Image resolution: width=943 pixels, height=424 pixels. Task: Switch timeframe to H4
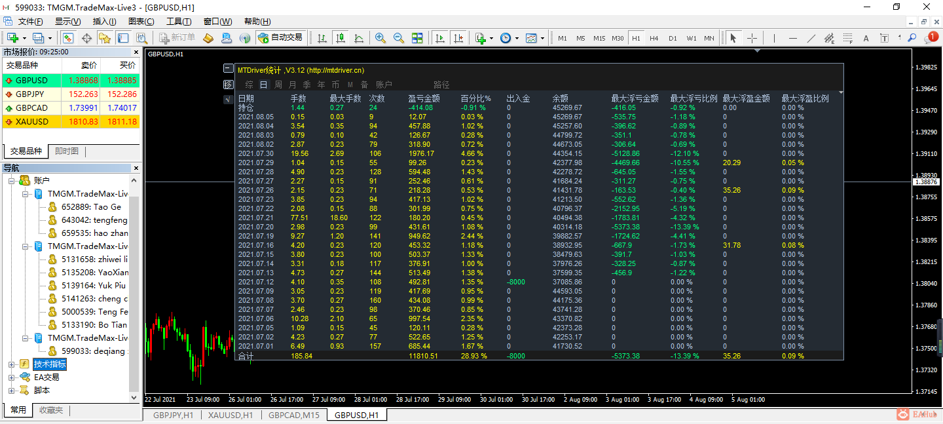click(x=654, y=38)
